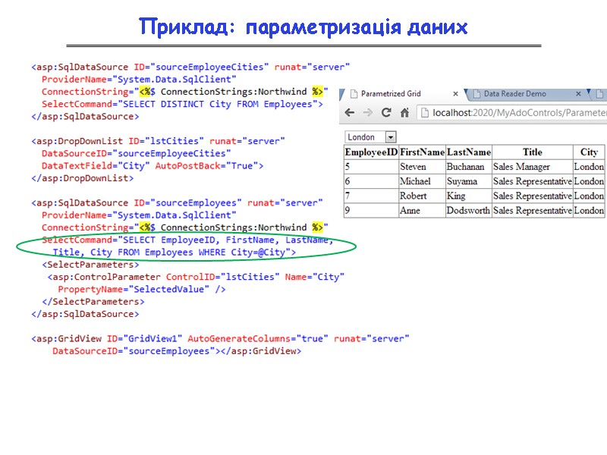Open the London city dropdown list
The image size is (607, 455).
[x=370, y=137]
